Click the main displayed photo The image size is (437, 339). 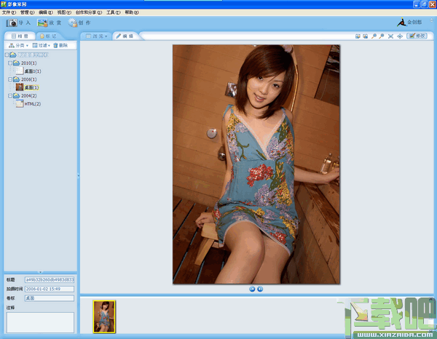pyautogui.click(x=256, y=164)
